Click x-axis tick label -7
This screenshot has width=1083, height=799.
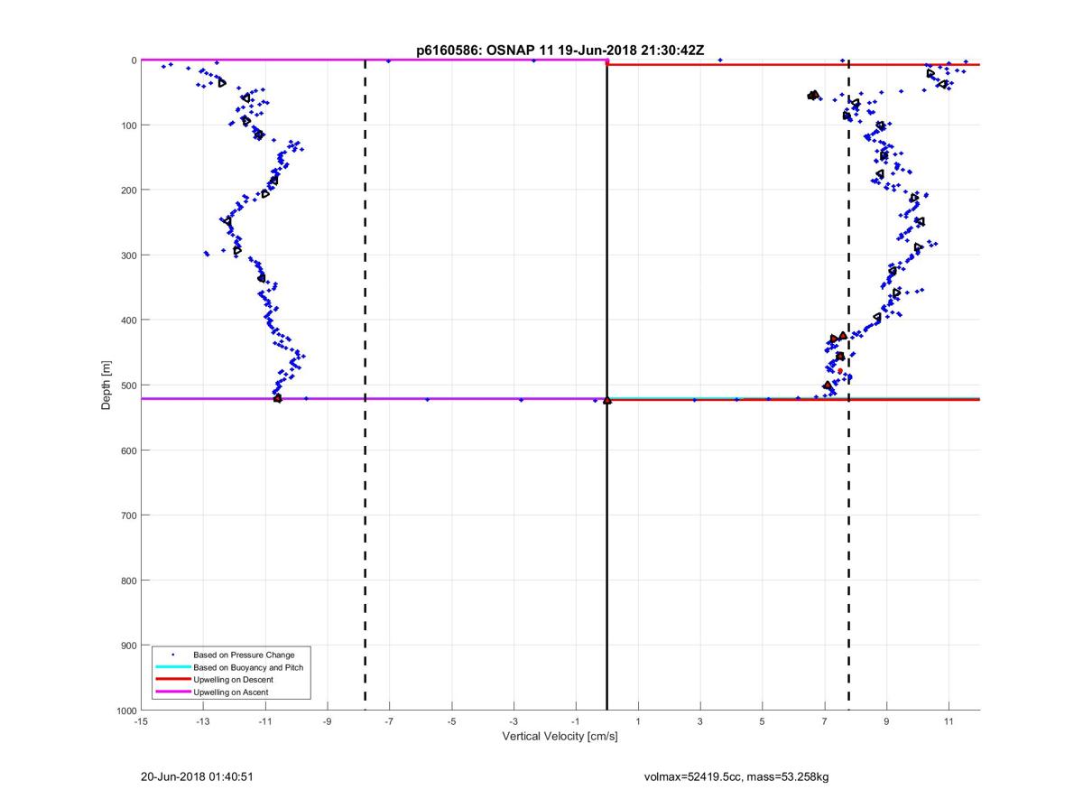[390, 722]
